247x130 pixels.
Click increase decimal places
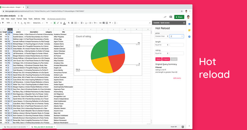[x=25, y=23]
